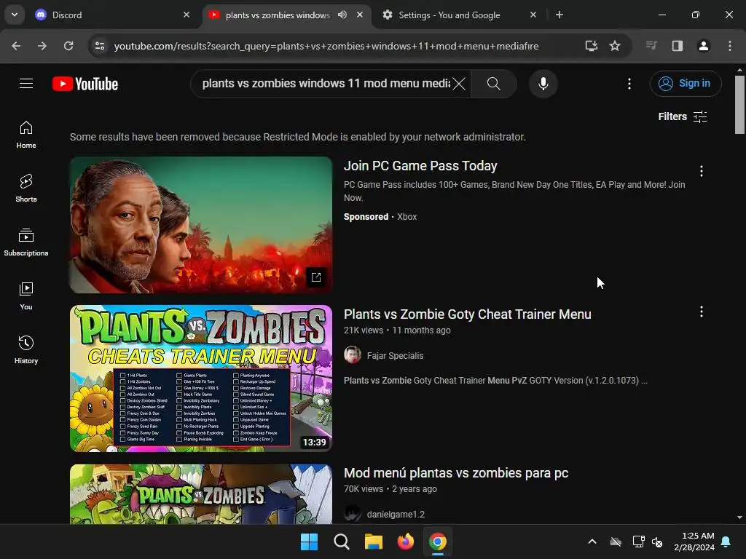This screenshot has width=746, height=559.
Task: Open search Filters
Action: [x=682, y=116]
